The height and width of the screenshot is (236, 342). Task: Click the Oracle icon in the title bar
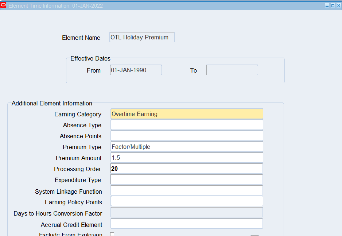[4, 5]
